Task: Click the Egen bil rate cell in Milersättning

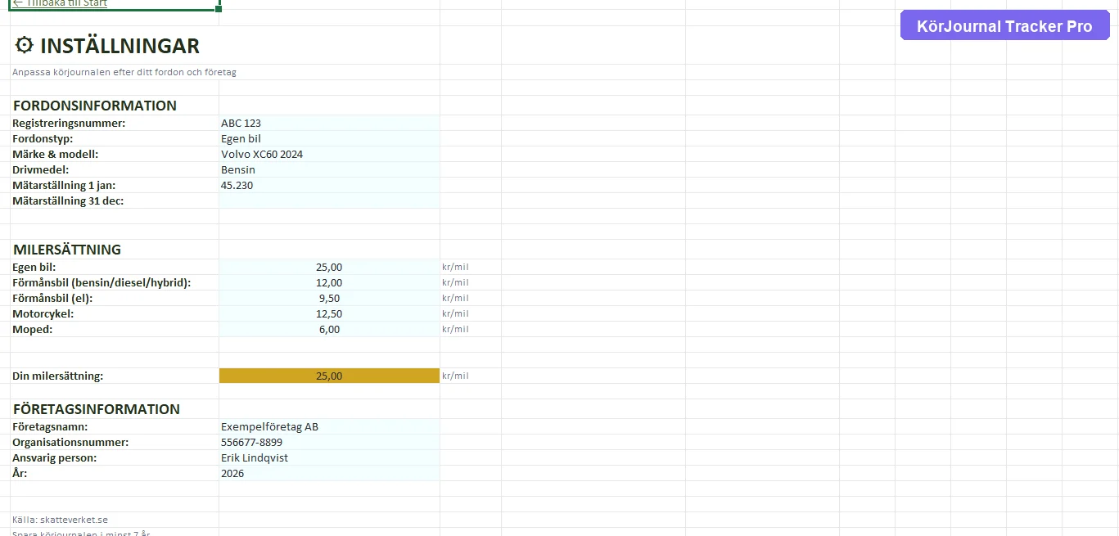Action: tap(329, 268)
